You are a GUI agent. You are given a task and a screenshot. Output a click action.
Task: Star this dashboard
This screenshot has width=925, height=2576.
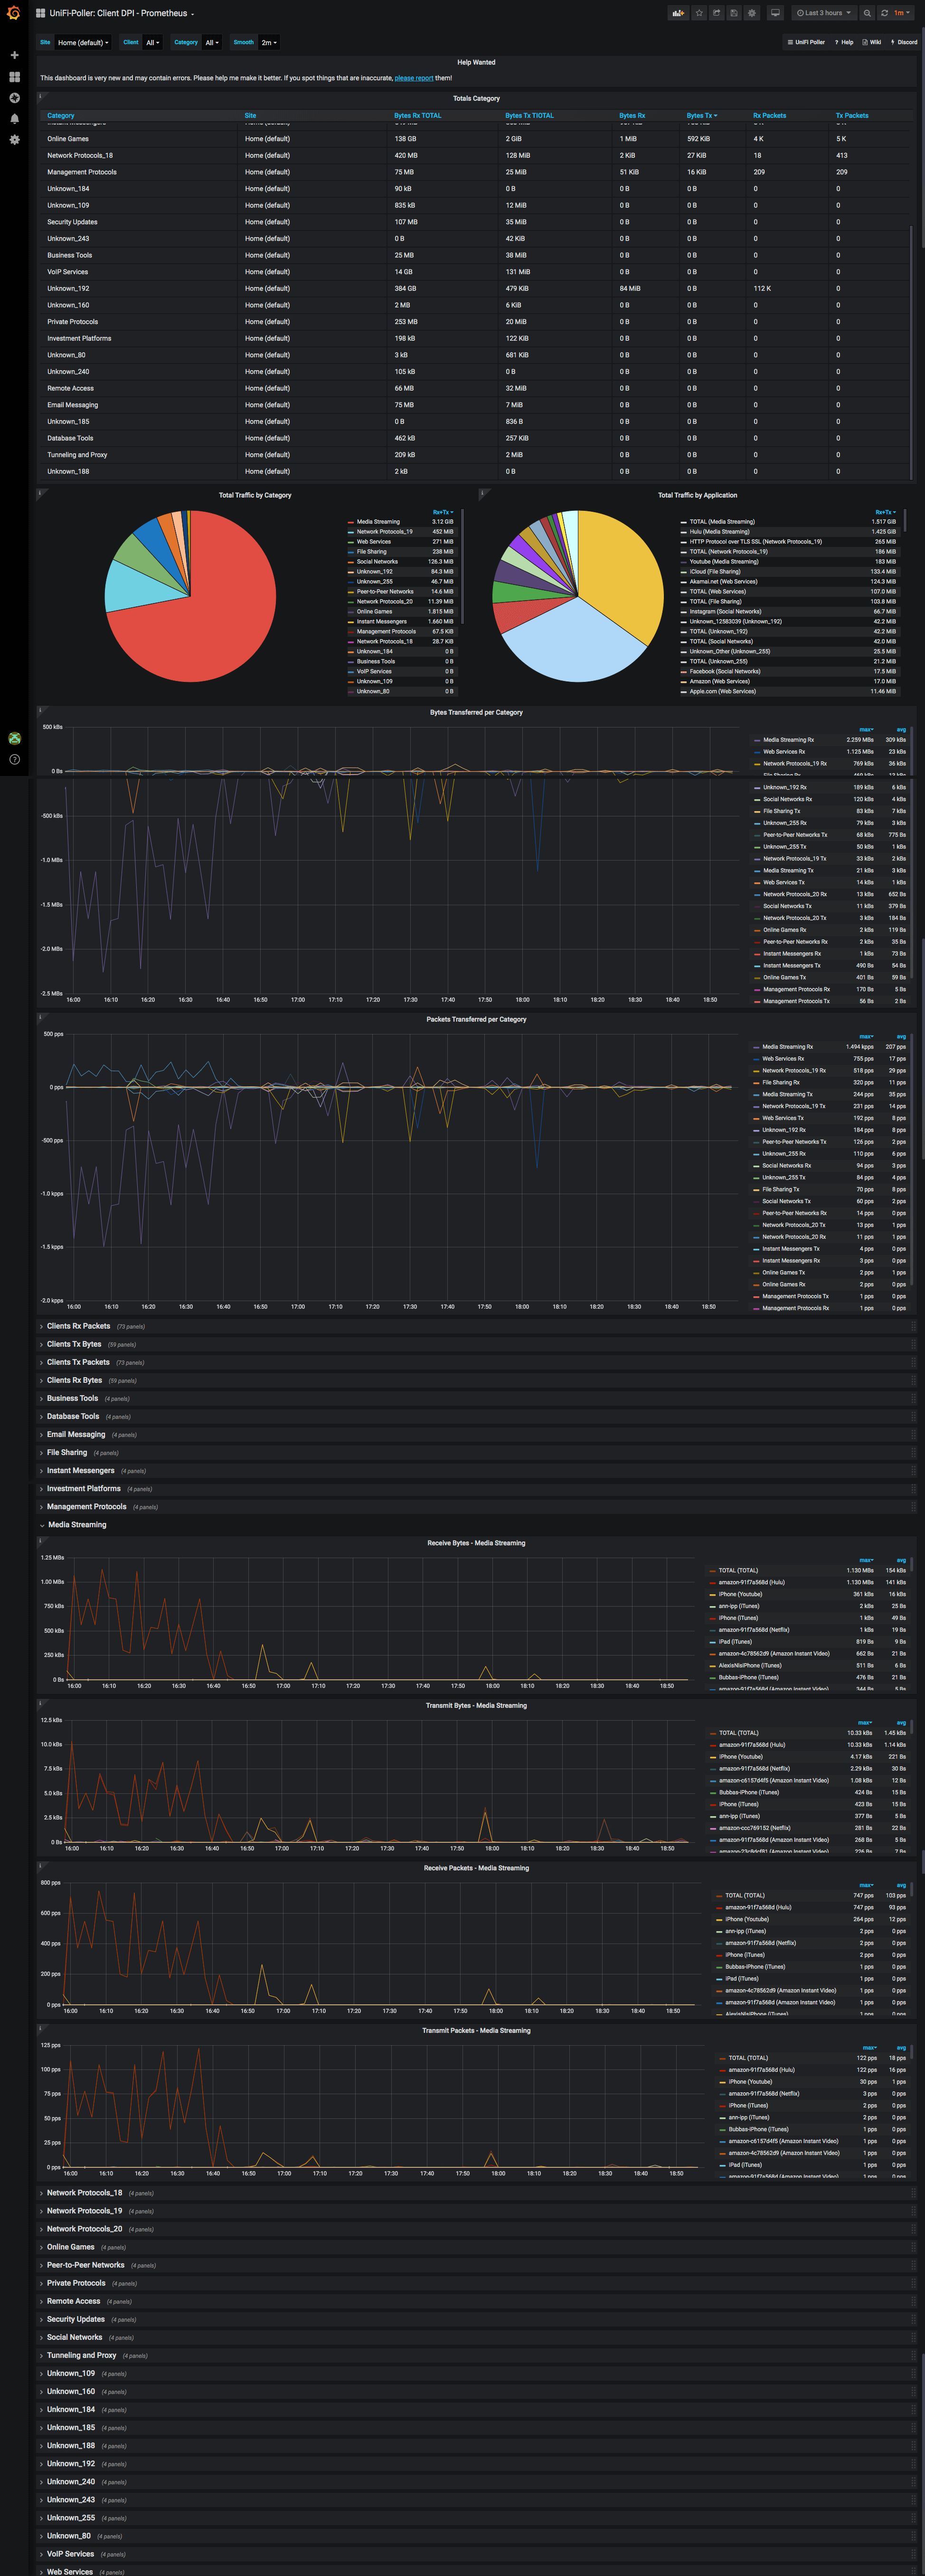click(x=699, y=13)
